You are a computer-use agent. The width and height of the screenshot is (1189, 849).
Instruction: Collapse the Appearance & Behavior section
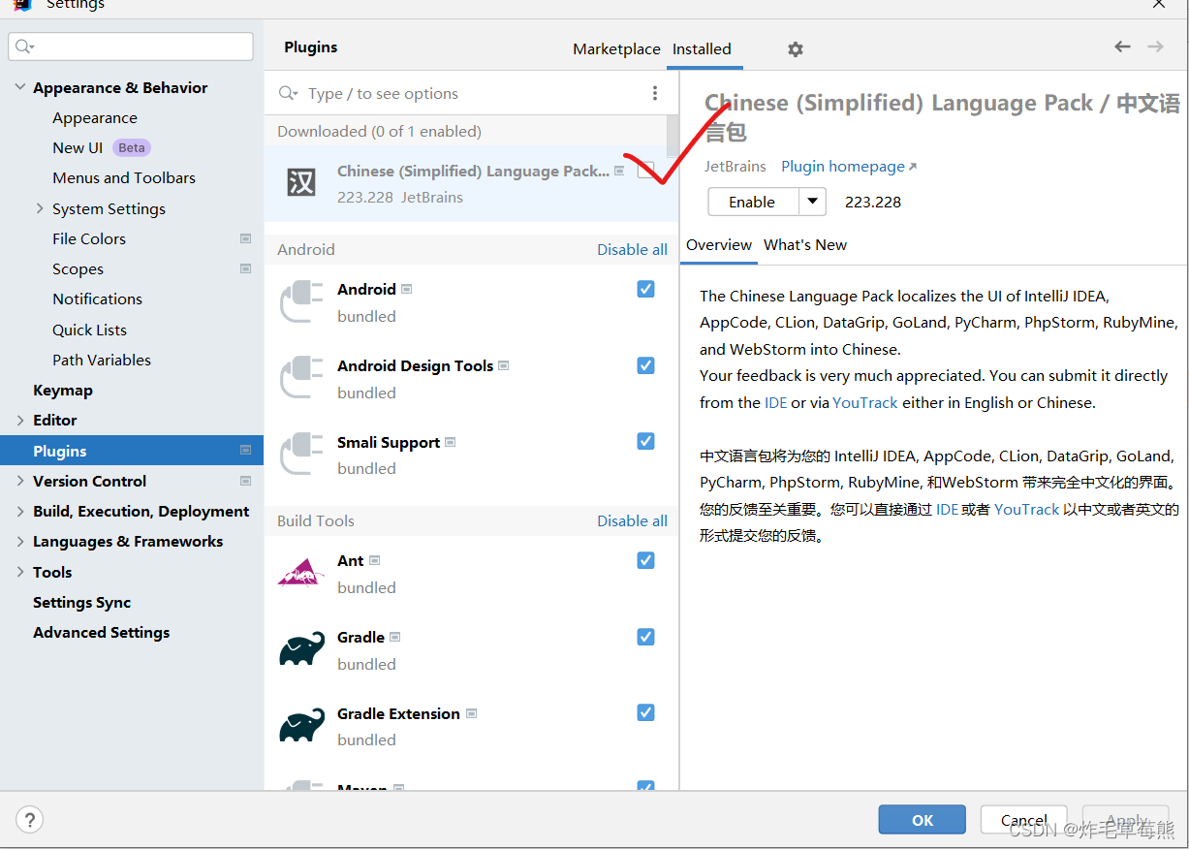tap(20, 87)
